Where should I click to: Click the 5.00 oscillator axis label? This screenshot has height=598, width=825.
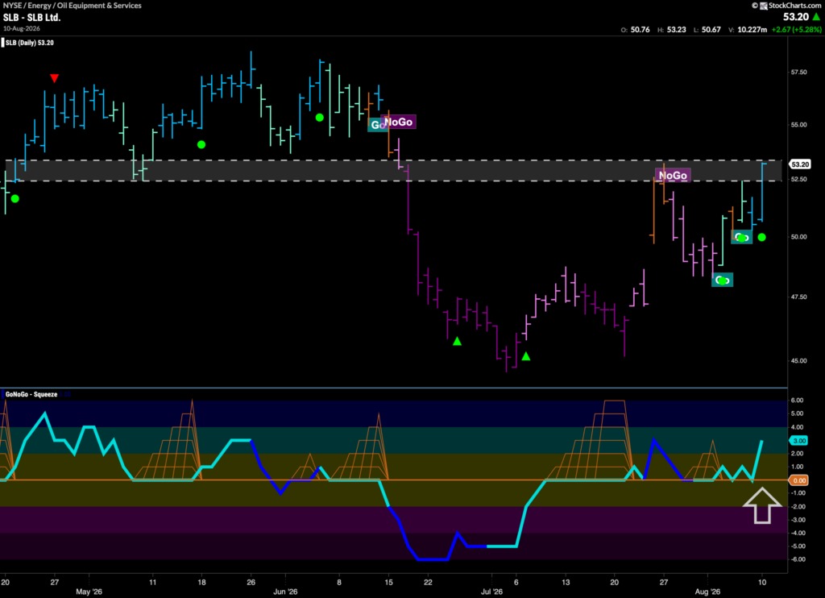(x=798, y=413)
